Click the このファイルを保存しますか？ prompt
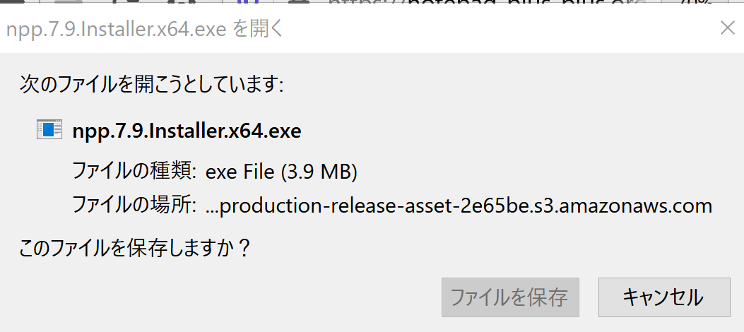The image size is (744, 332). pos(135,248)
